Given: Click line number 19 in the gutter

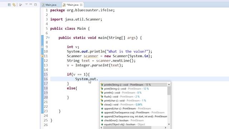Looking at the screenshot, I should (46, 93).
